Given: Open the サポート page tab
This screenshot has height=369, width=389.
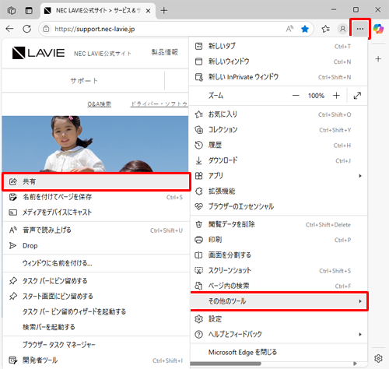Looking at the screenshot, I should point(84,81).
